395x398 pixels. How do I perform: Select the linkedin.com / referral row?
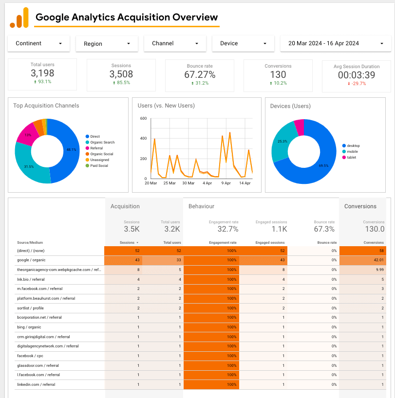pyautogui.click(x=200, y=384)
